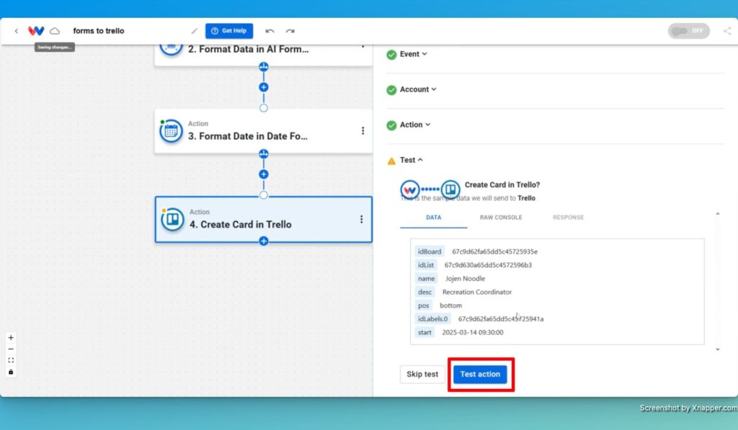This screenshot has width=738, height=430.
Task: Zoom out on the canvas
Action: [11, 349]
